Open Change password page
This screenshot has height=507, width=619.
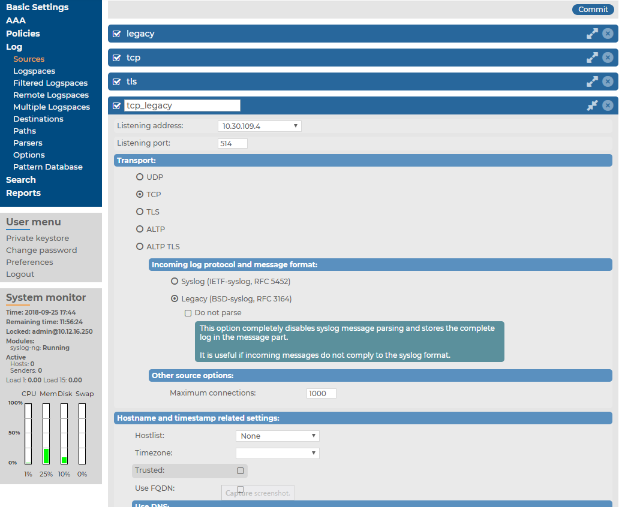pyautogui.click(x=41, y=250)
